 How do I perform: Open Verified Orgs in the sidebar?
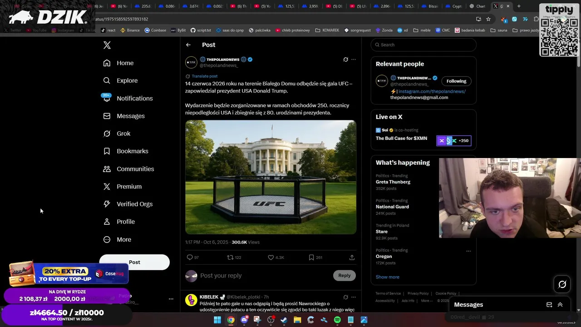tap(128, 204)
